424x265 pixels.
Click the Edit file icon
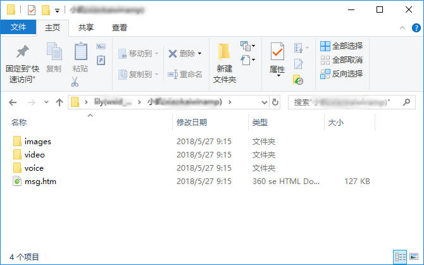coord(299,64)
